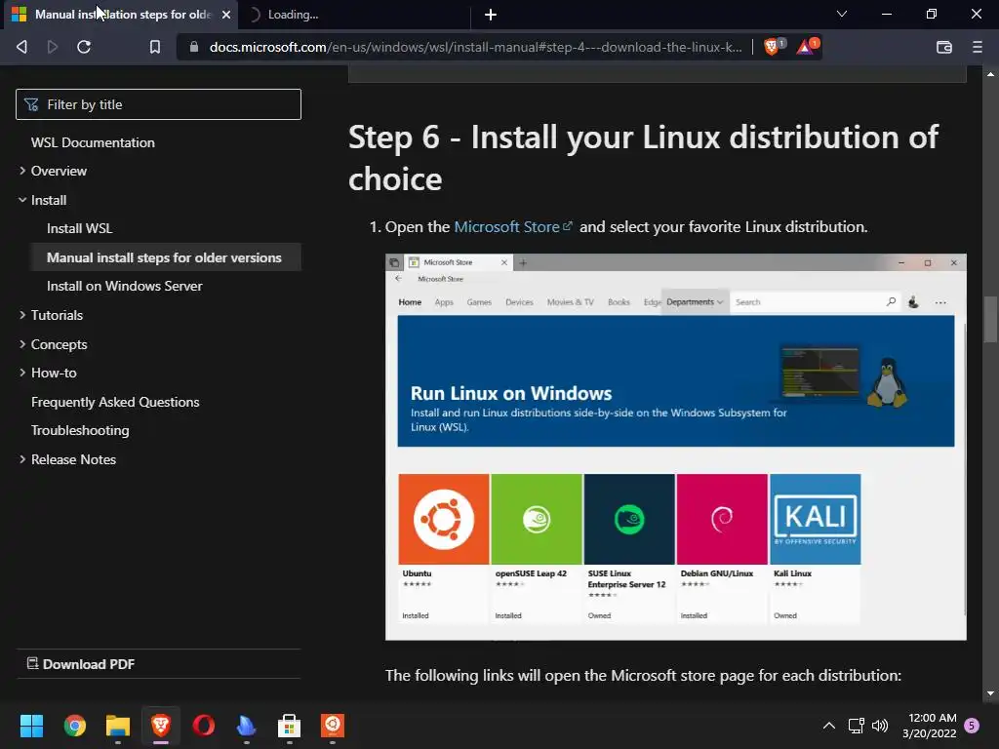The width and height of the screenshot is (999, 749).
Task: Open WSL Documentation in sidebar
Action: pyautogui.click(x=93, y=142)
